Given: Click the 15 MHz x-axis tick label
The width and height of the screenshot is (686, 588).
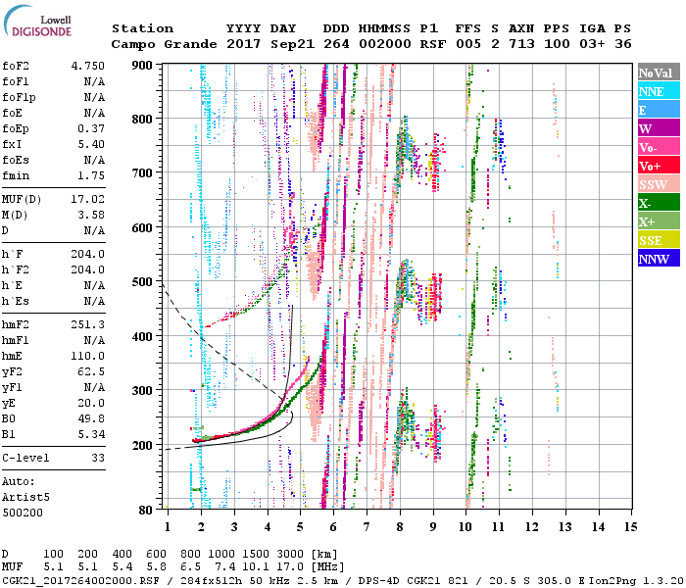Looking at the screenshot, I should point(630,527).
